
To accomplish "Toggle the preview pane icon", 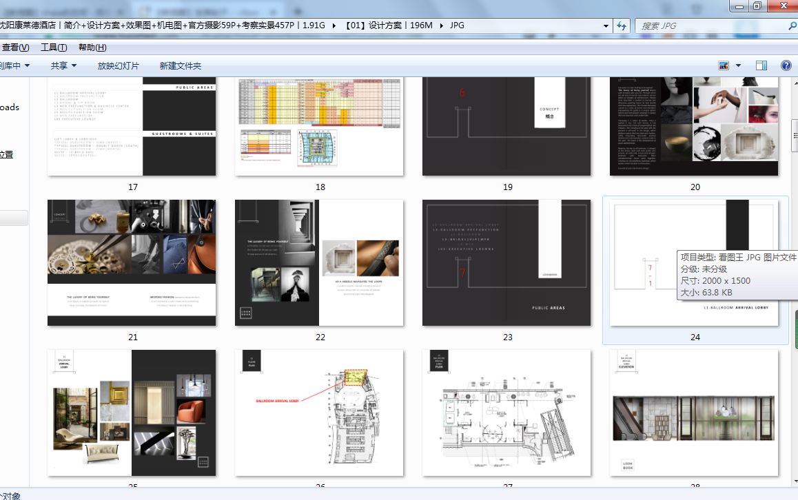I will 761,65.
